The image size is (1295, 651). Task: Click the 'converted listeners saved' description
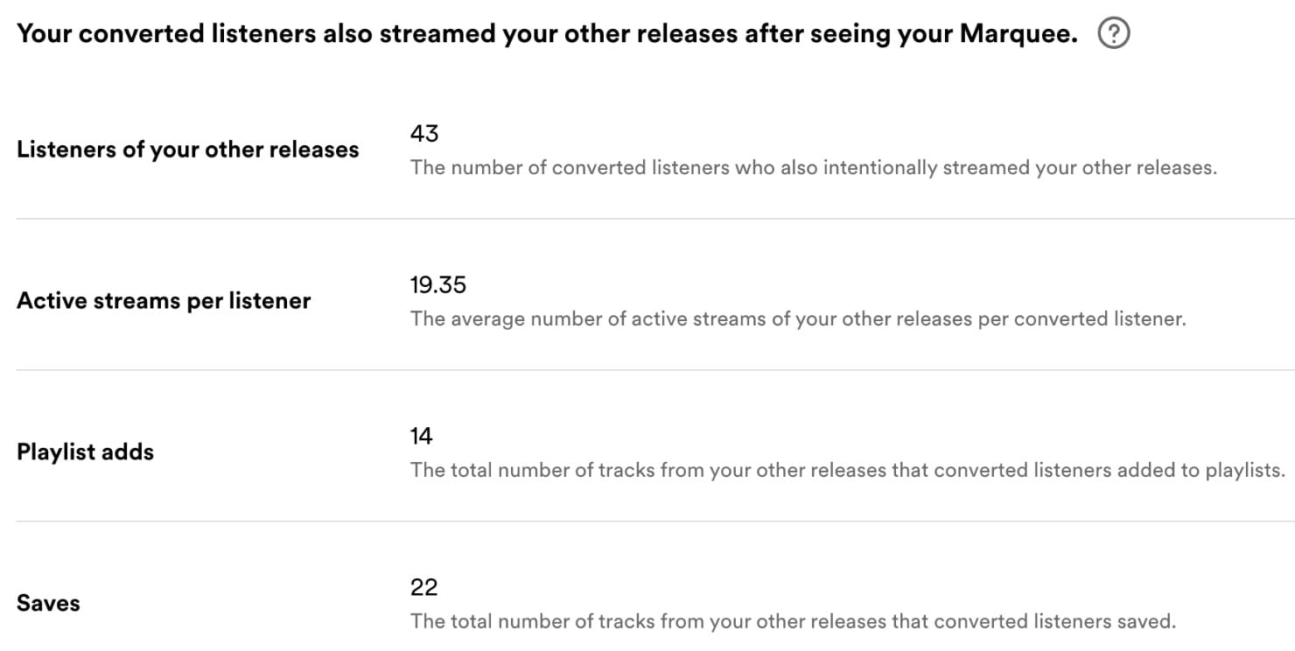pos(792,622)
